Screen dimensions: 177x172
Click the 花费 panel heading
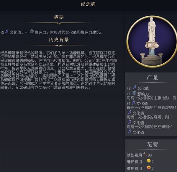click(x=152, y=144)
